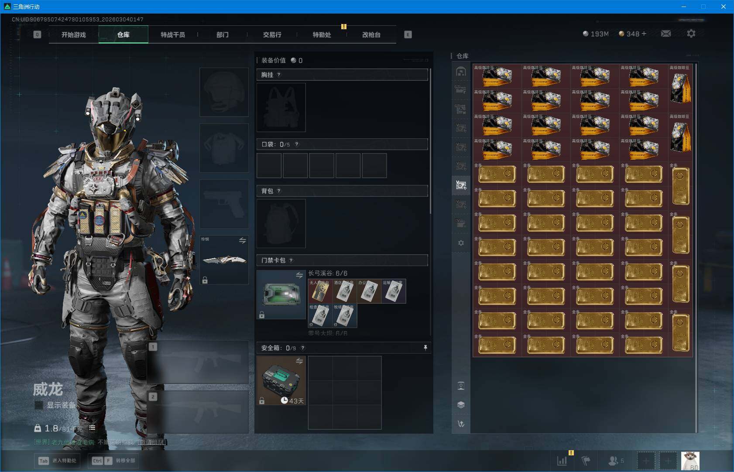This screenshot has width=734, height=472.
Task: Click the 长弓溪谷: 6/6 keycard heading
Action: tap(328, 273)
